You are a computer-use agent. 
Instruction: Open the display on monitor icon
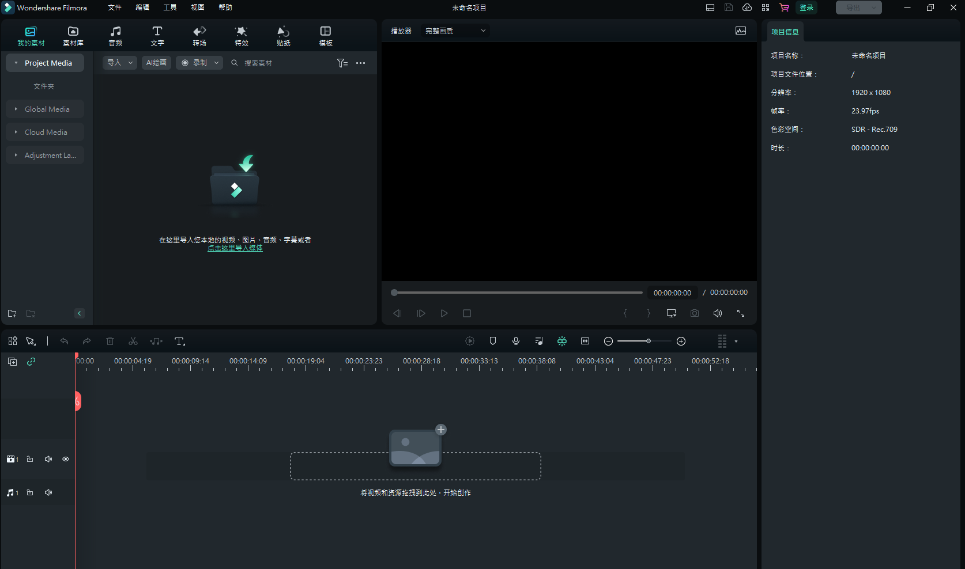pos(672,313)
